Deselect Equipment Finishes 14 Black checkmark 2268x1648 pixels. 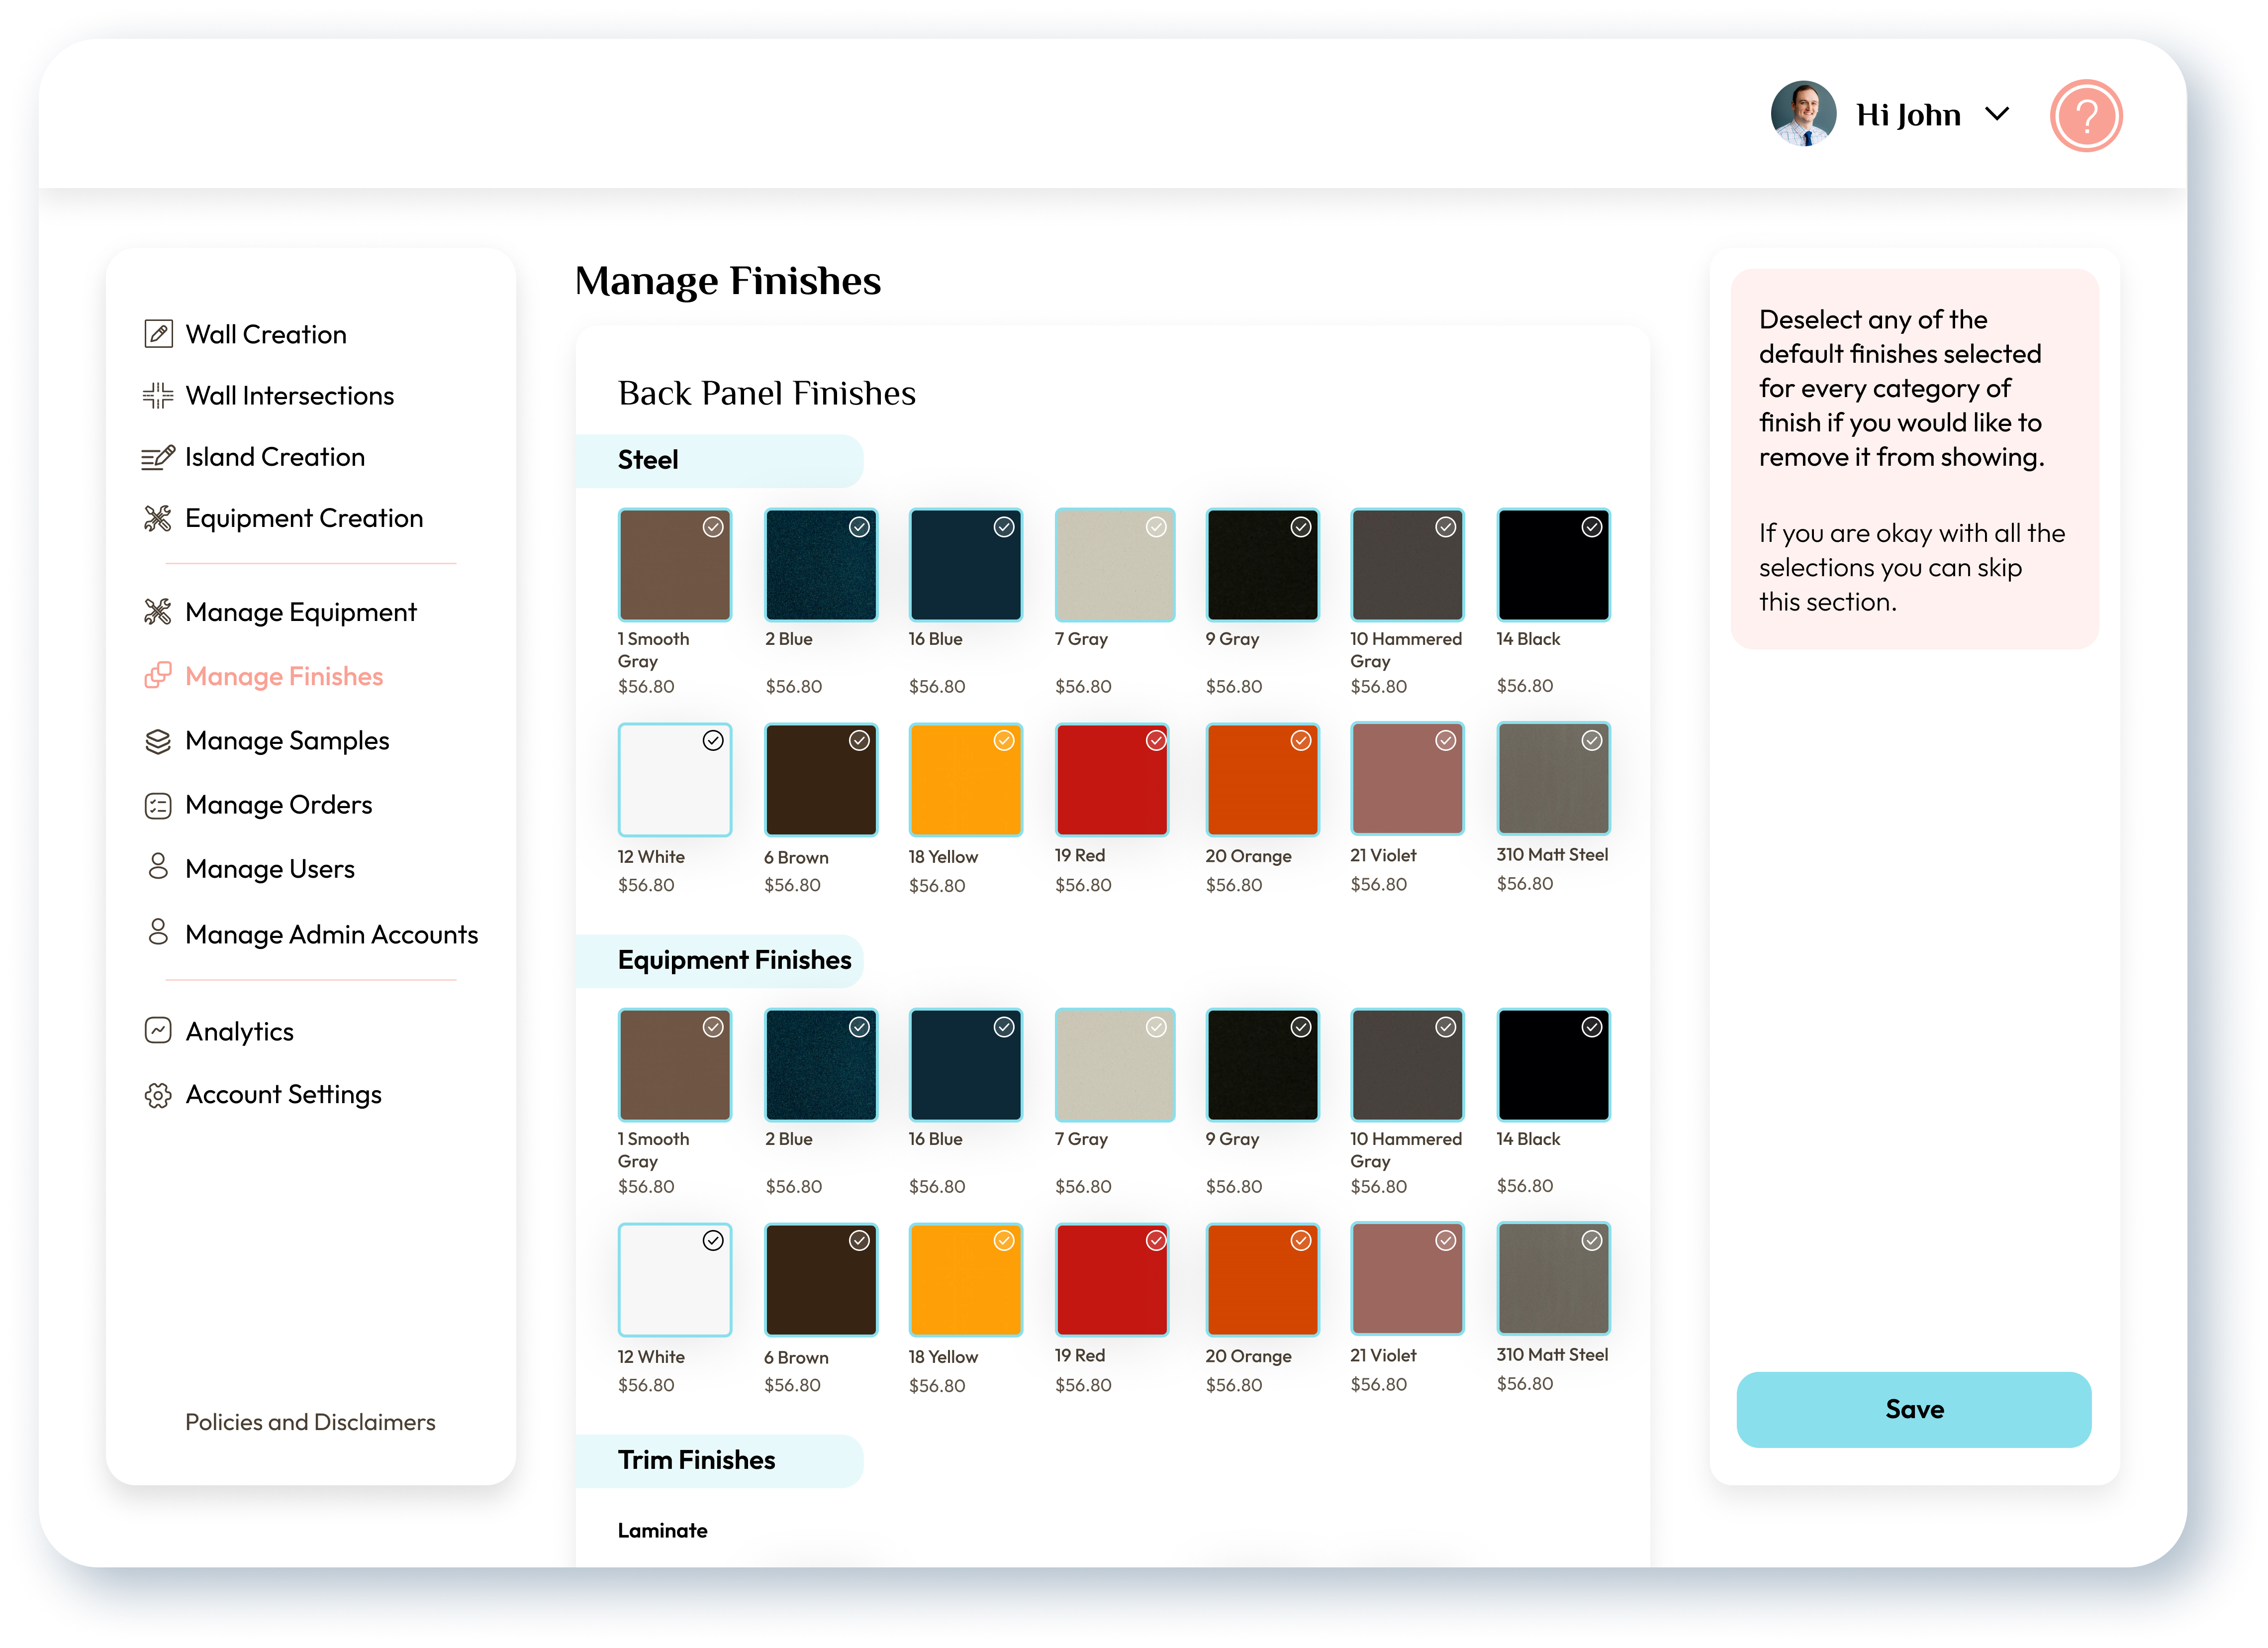[x=1592, y=1027]
